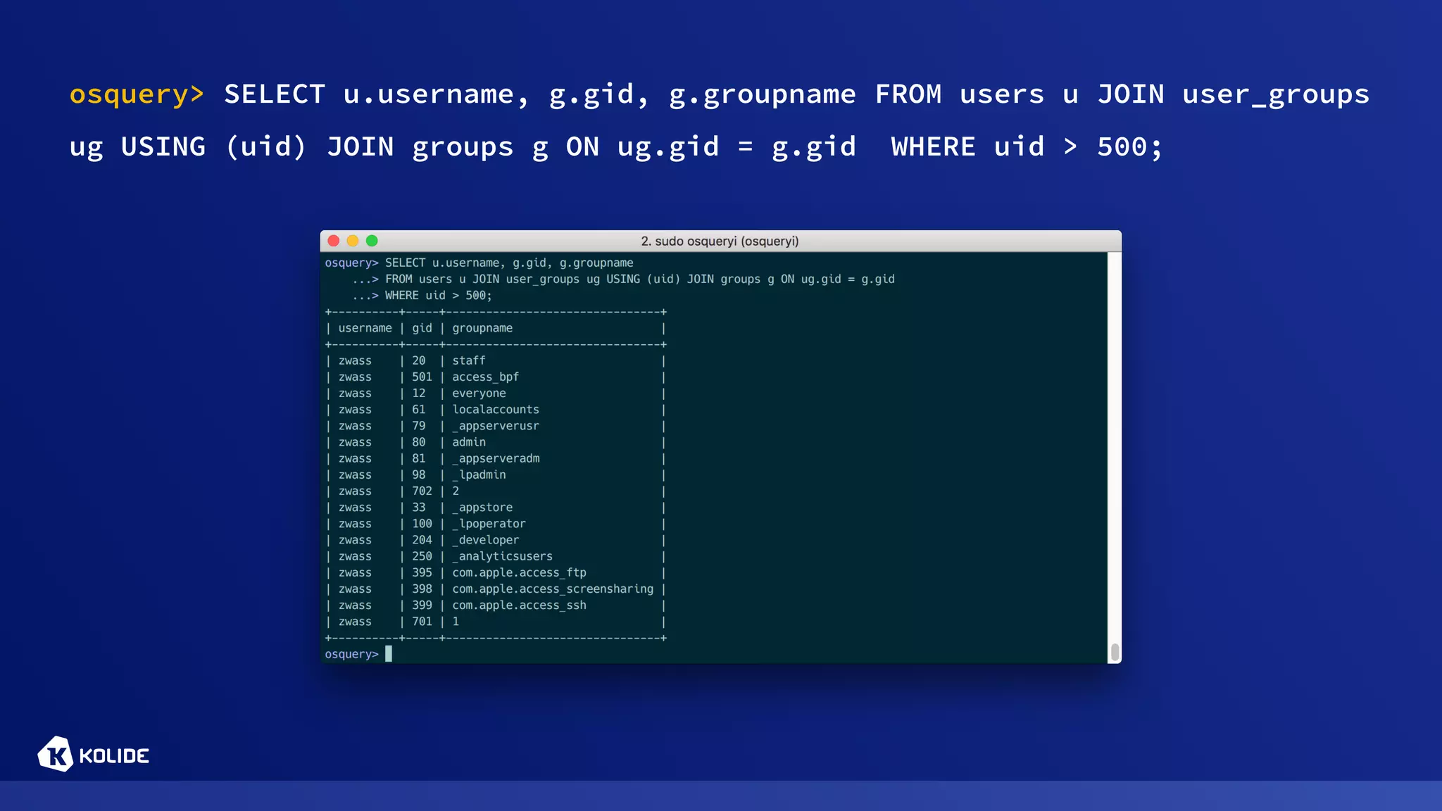Click gid value 701
1442x811 pixels.
click(x=422, y=622)
